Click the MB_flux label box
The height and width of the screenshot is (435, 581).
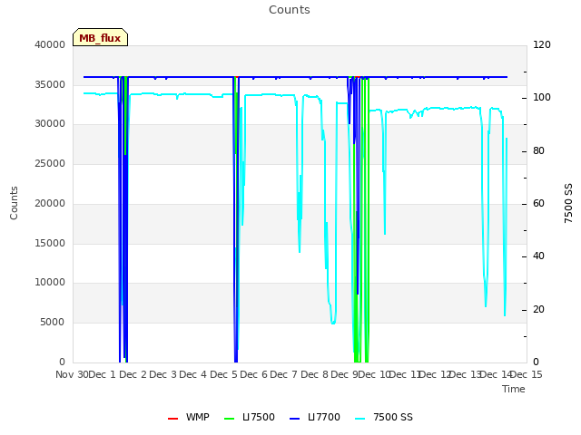click(100, 37)
